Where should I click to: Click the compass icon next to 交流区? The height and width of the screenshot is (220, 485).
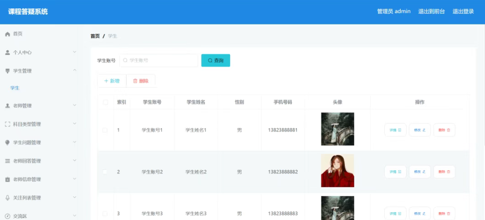pyautogui.click(x=7, y=217)
